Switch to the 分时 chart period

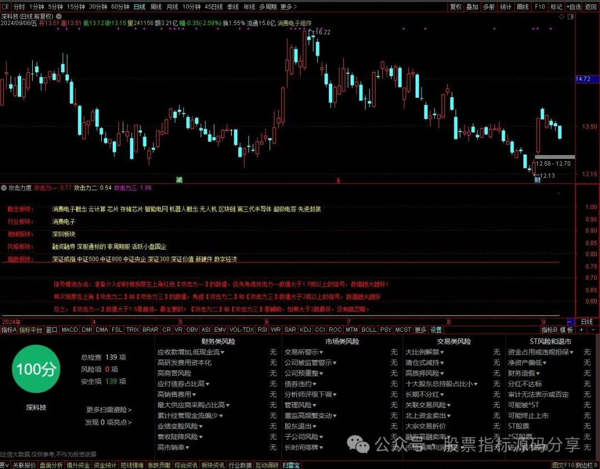coord(19,7)
